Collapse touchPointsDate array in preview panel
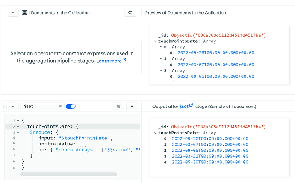This screenshot has height=183, width=295. tap(155, 41)
